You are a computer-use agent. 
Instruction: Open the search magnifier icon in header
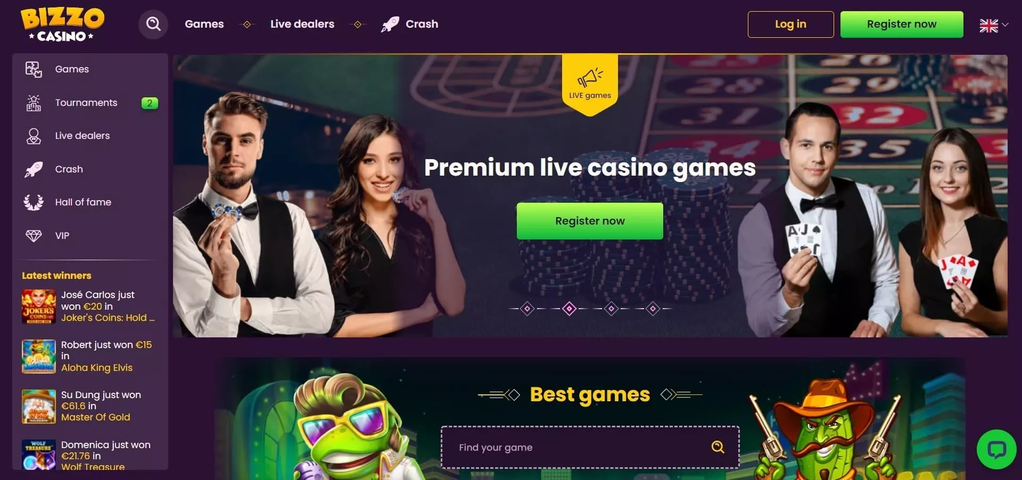point(153,24)
